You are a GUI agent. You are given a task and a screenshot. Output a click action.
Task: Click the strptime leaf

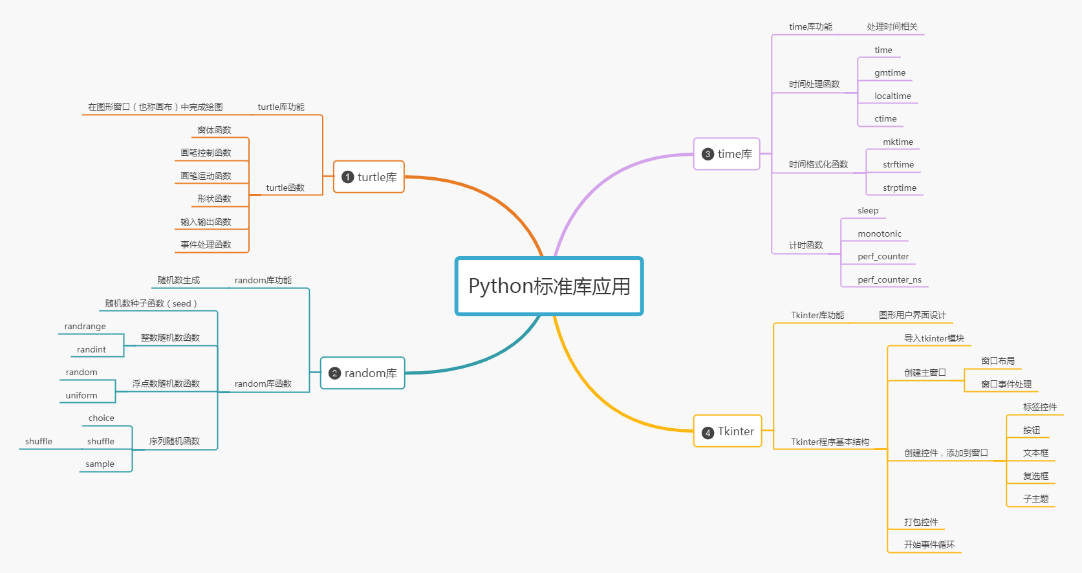(900, 188)
